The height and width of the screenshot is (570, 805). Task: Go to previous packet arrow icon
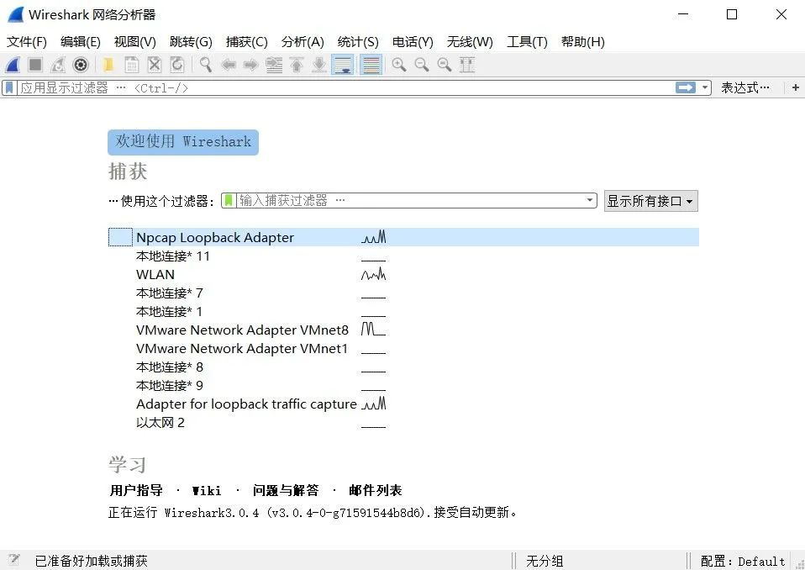[229, 65]
